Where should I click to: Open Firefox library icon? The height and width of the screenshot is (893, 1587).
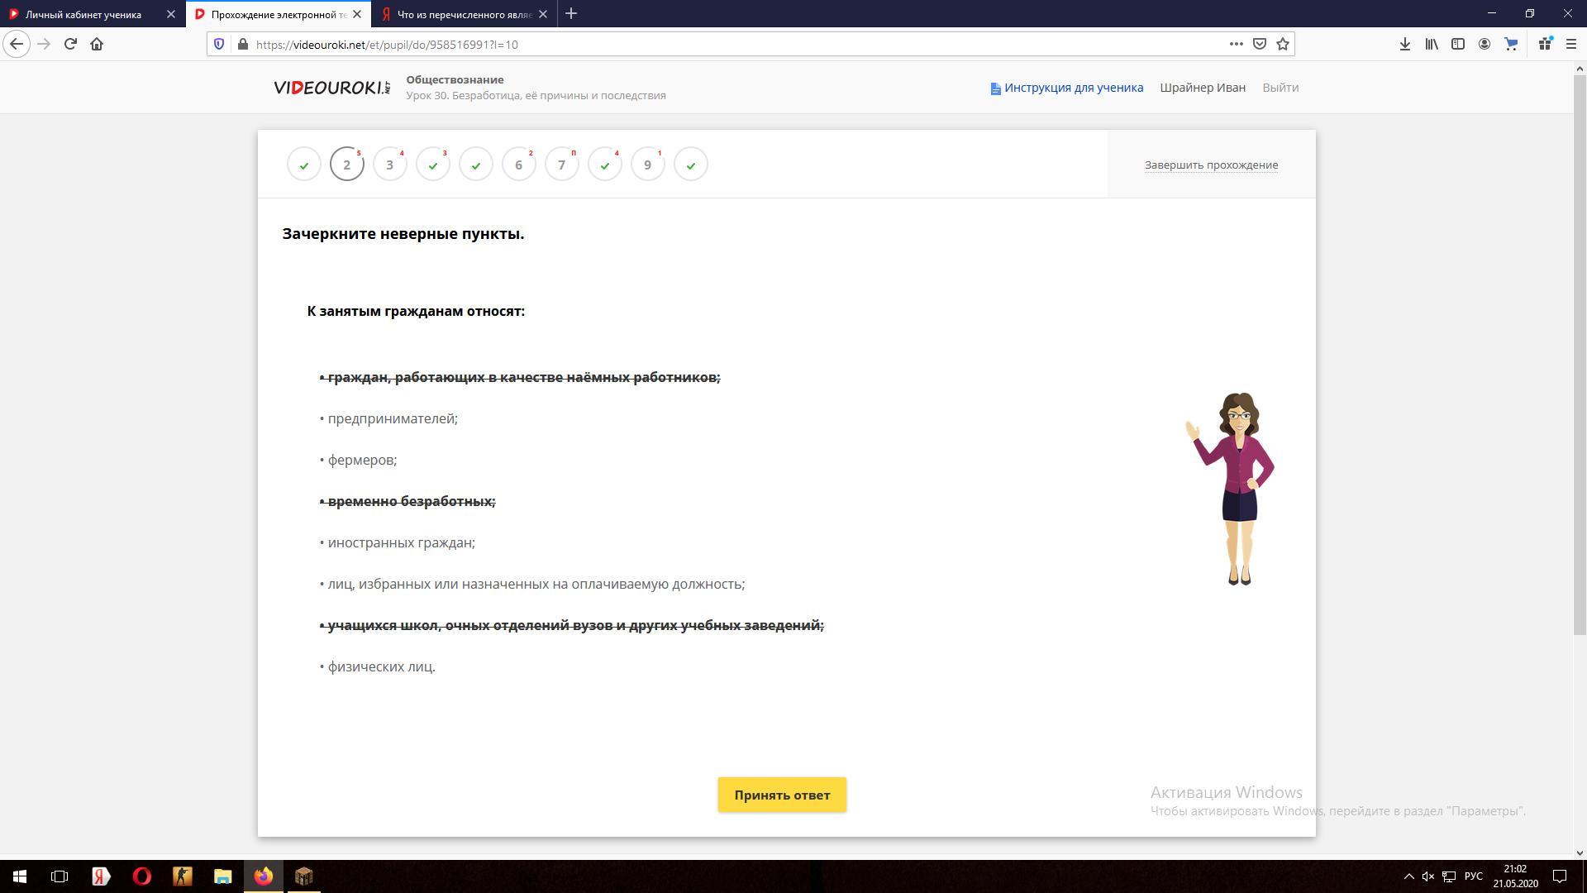[1432, 44]
